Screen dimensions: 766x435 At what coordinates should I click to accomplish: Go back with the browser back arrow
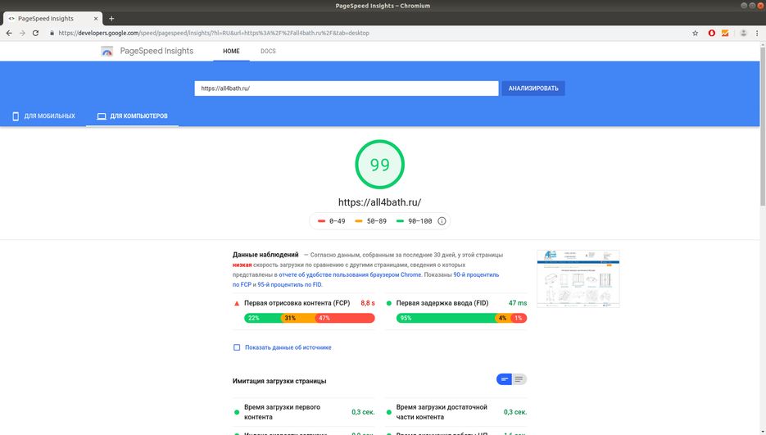[x=9, y=34]
